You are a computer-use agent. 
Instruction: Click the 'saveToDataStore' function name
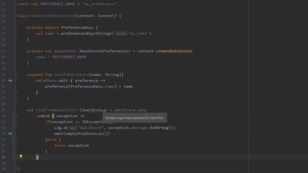point(72,74)
